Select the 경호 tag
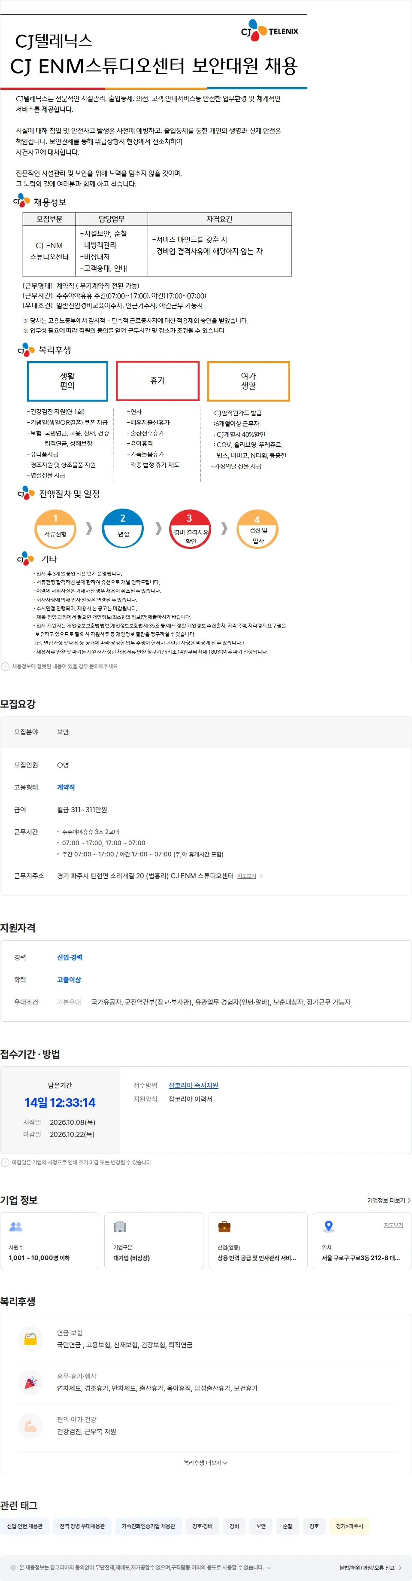 (314, 1526)
